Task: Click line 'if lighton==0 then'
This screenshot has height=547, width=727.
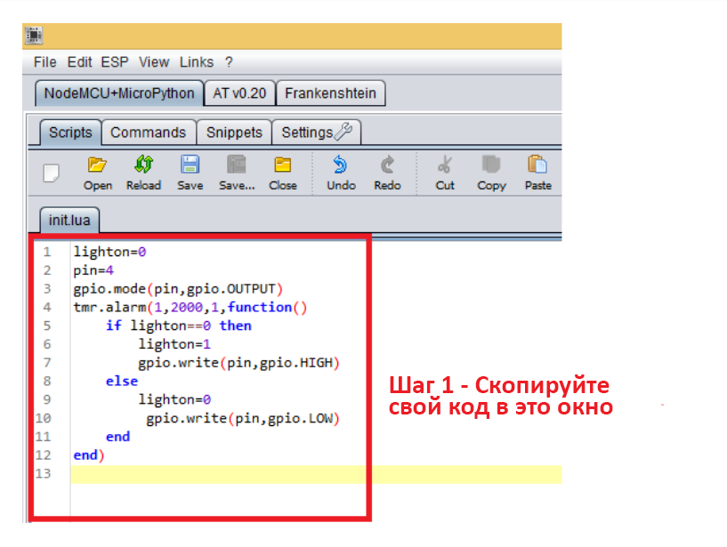Action: [179, 326]
